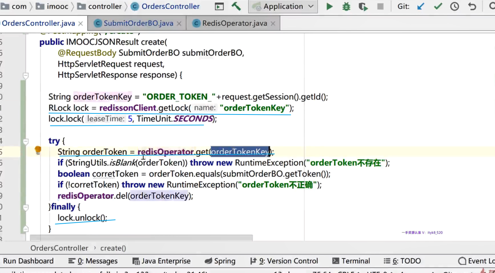Click the del method call on redisOperator
Viewport: 495px width, 273px height.
coord(121,196)
